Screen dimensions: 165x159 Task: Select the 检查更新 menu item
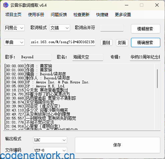pos(81,15)
